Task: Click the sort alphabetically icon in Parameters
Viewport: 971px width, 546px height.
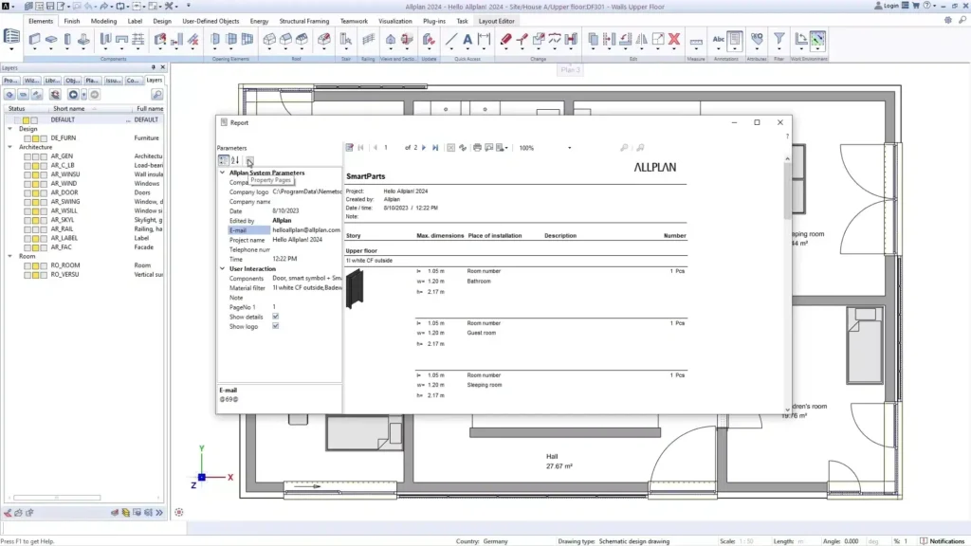Action: [233, 159]
